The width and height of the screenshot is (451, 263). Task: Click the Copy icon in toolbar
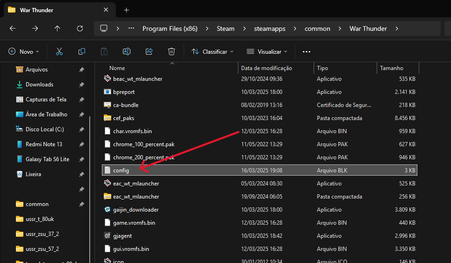click(82, 51)
